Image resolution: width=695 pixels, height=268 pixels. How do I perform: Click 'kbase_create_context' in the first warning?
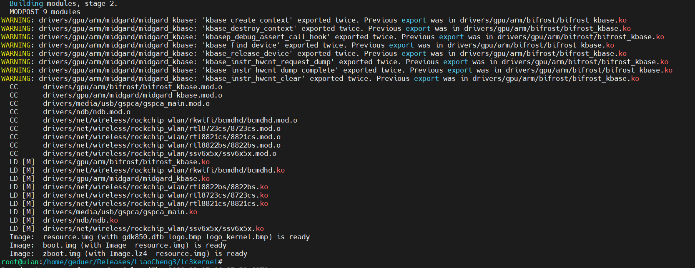[247, 20]
